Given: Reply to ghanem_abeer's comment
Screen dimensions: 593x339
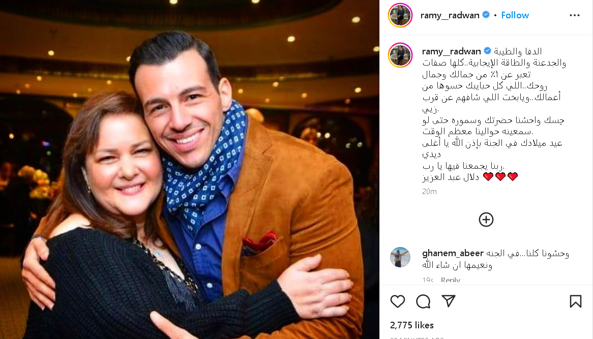Looking at the screenshot, I should 451,280.
